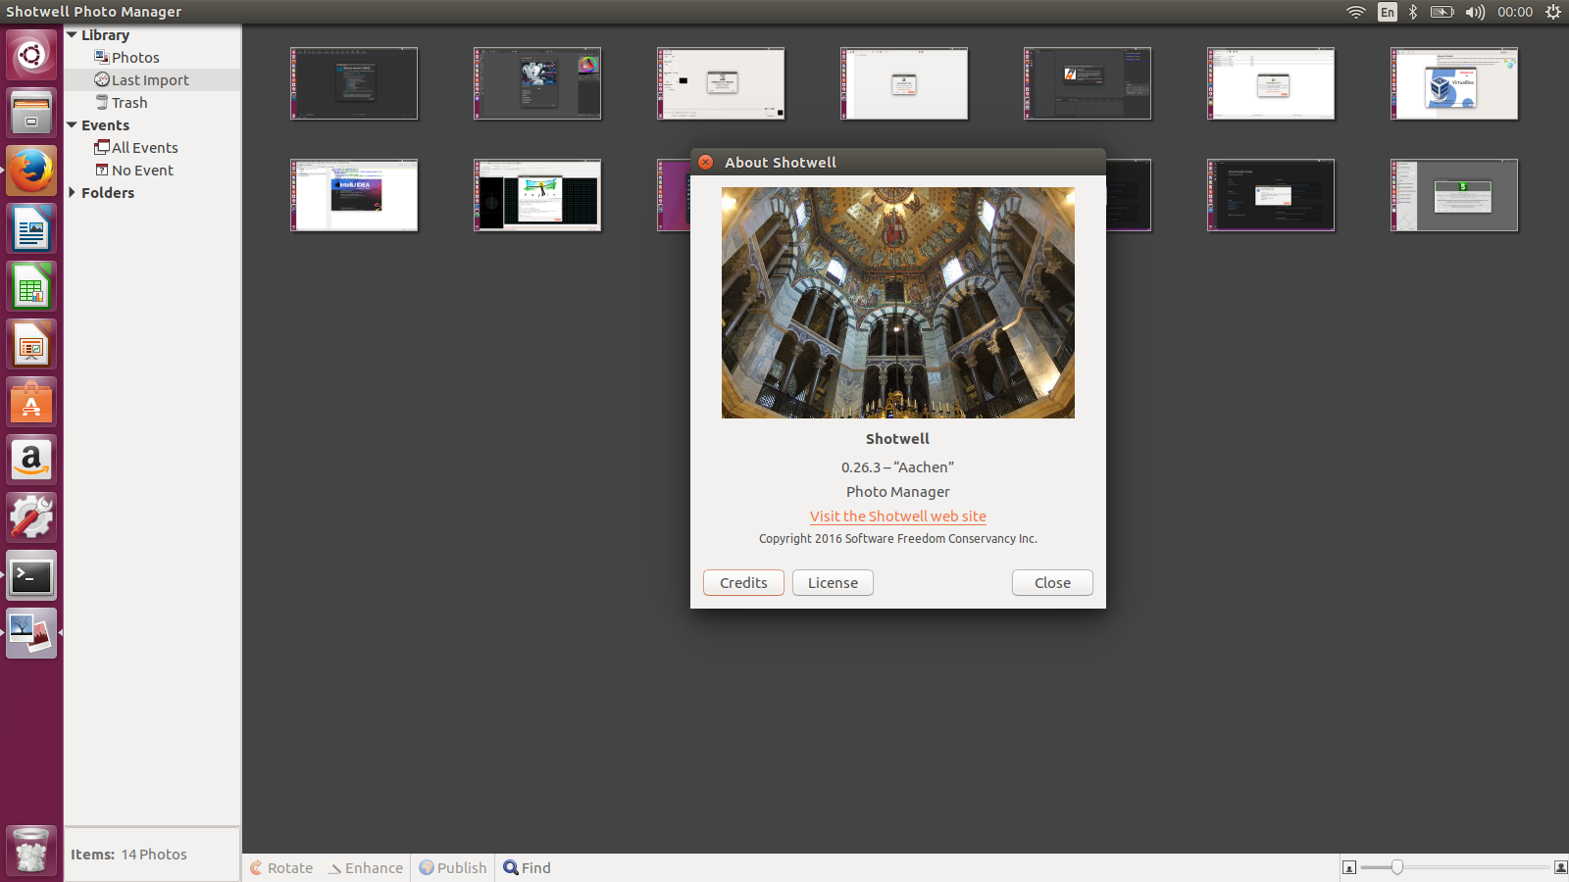
Task: Open Firefox from the launcher
Action: pyautogui.click(x=31, y=171)
